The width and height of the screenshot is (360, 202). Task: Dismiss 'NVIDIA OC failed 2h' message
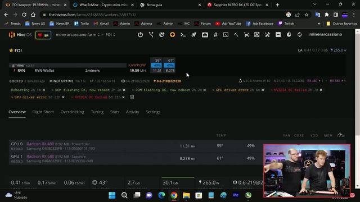click(x=321, y=90)
